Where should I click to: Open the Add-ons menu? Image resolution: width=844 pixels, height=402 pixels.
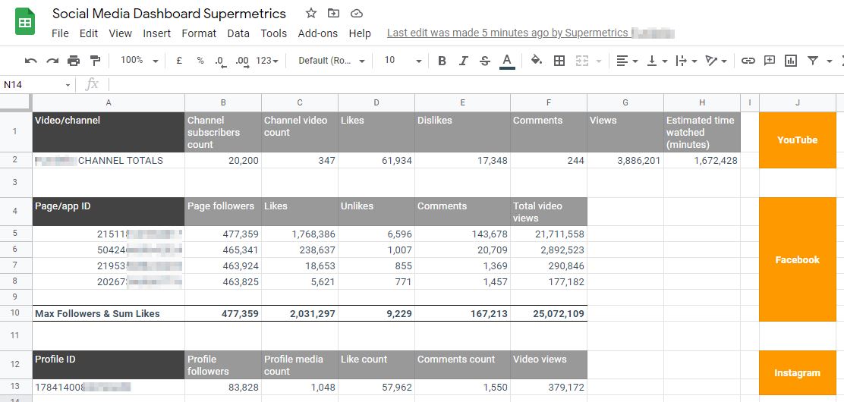318,33
